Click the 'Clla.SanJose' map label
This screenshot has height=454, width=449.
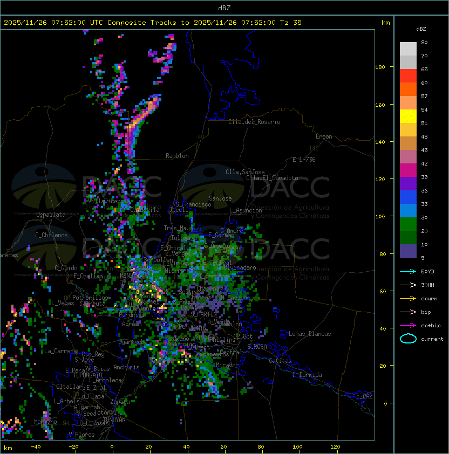[x=245, y=172]
